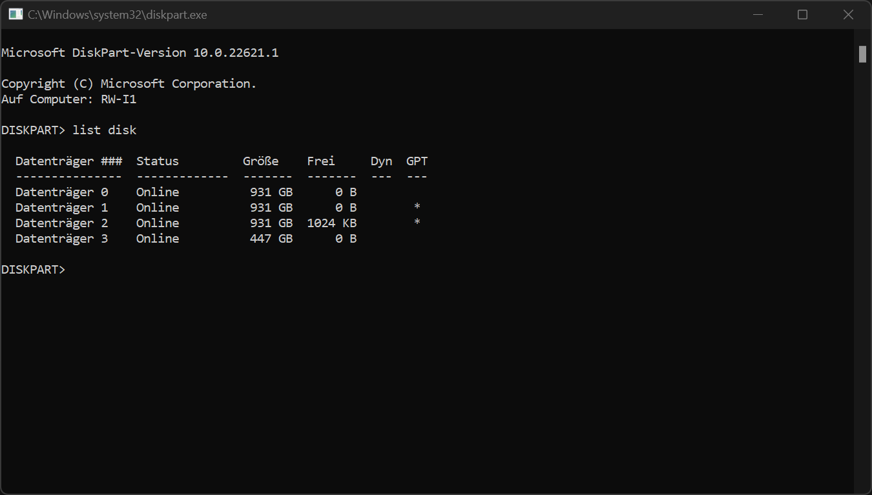Screen dimensions: 872x495
Task: Click Online status of Datenträger 2
Action: click(x=158, y=223)
